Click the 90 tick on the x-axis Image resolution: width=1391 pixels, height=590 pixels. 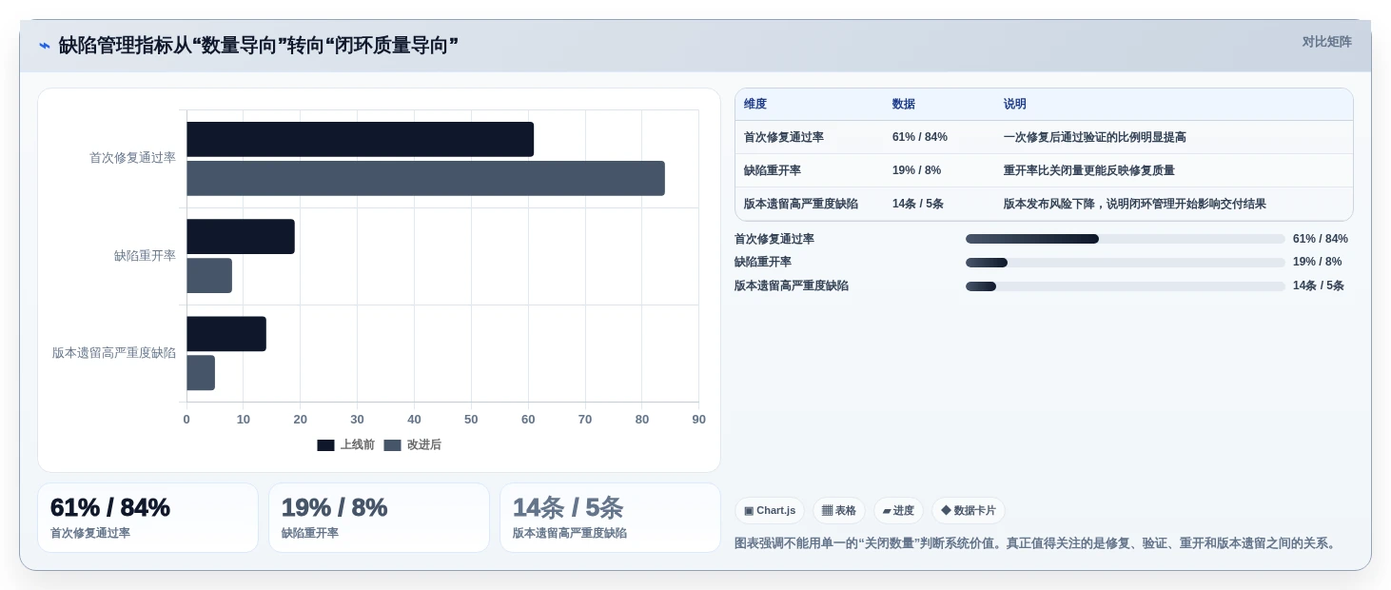pyautogui.click(x=699, y=420)
